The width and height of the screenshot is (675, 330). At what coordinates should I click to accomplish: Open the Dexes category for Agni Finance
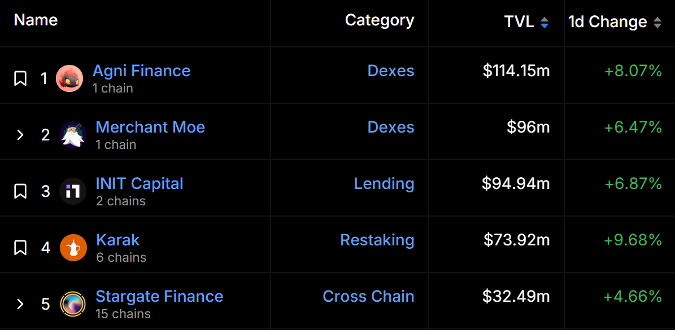391,71
